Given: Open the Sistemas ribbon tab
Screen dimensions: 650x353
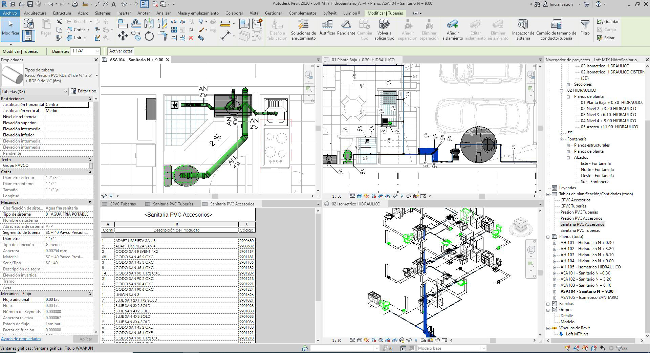Looking at the screenshot, I should [103, 13].
